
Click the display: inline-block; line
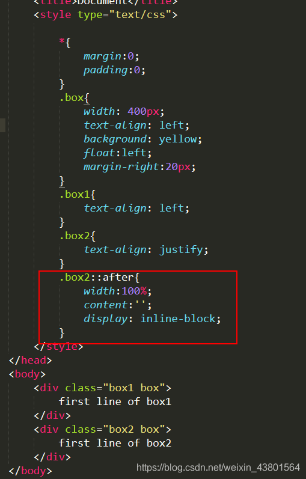coord(152,319)
